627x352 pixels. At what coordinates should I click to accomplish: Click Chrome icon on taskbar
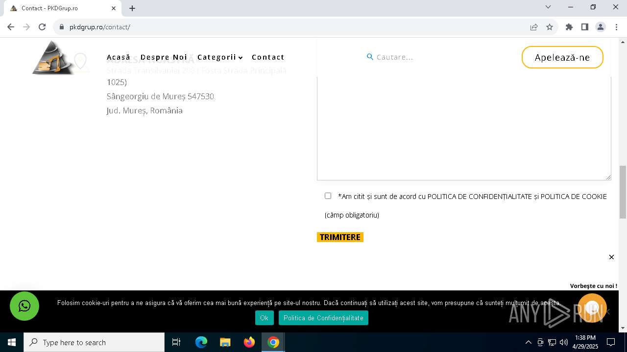tap(273, 342)
